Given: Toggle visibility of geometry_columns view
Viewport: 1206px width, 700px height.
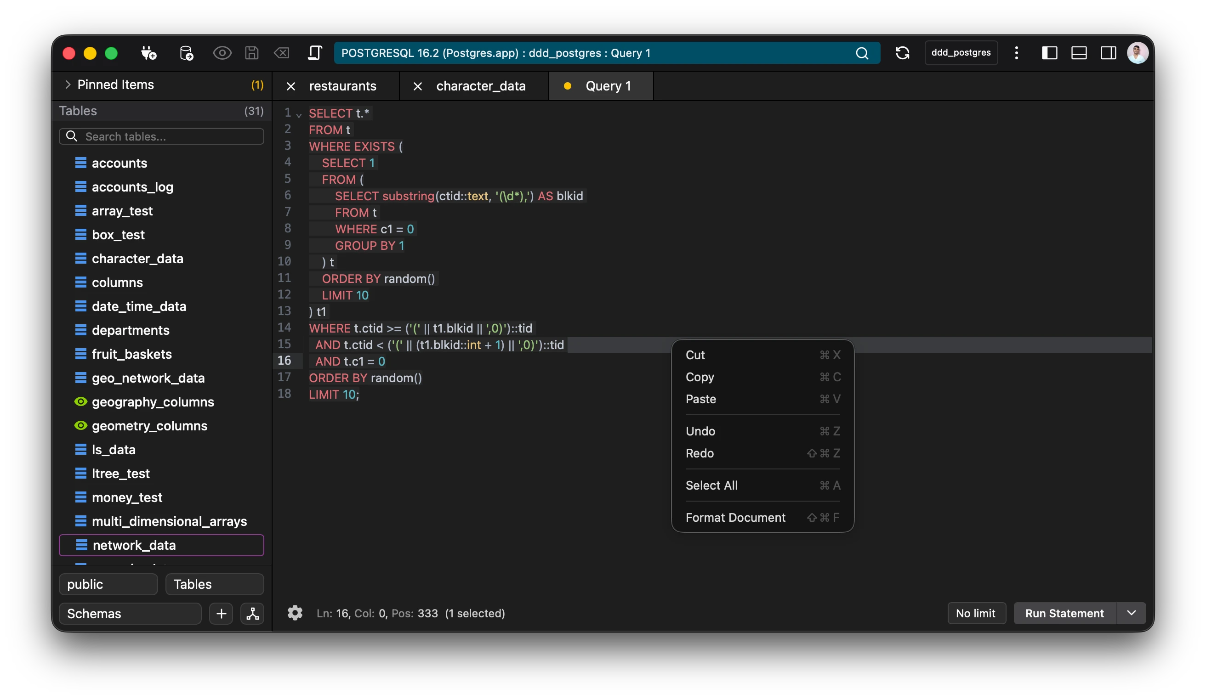Looking at the screenshot, I should pos(80,425).
